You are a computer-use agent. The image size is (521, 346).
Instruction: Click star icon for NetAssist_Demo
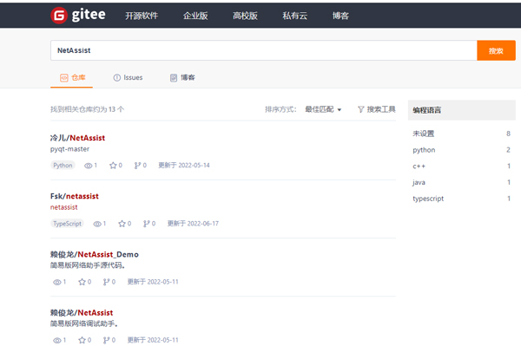pyautogui.click(x=82, y=282)
